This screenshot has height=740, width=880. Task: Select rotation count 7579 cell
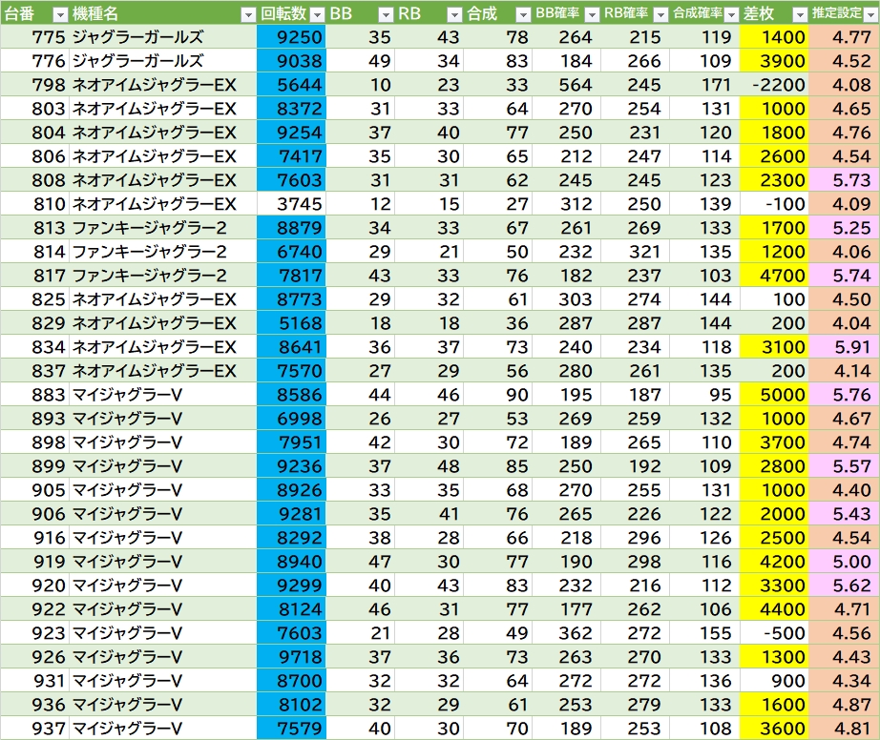291,728
